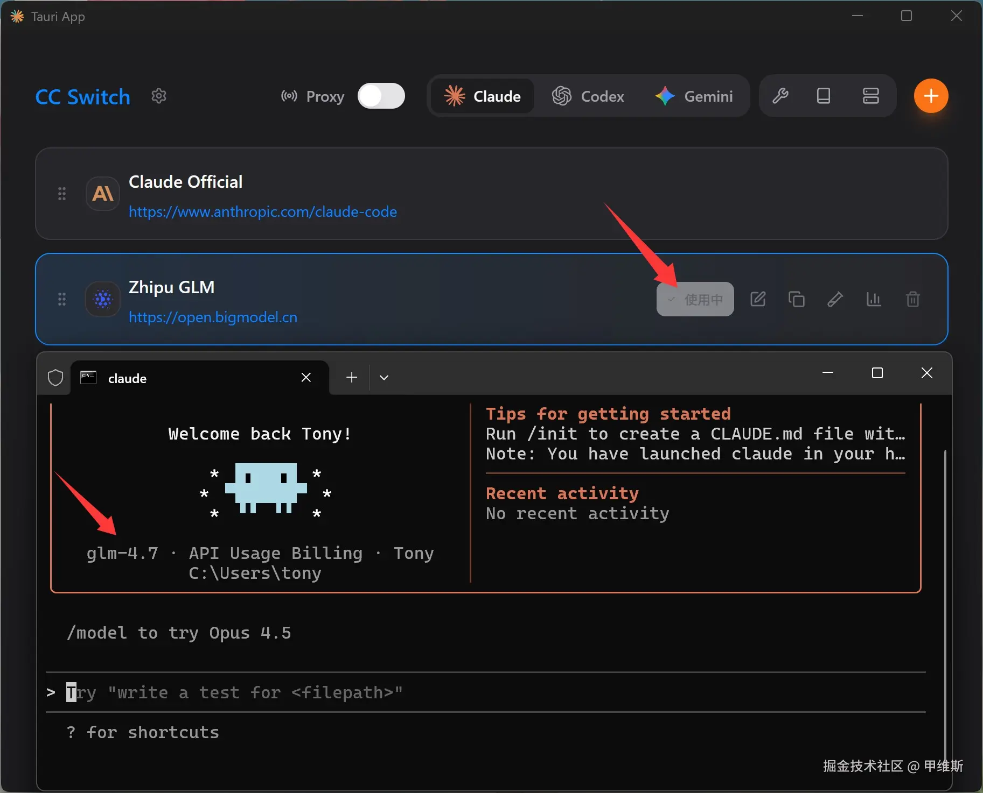The width and height of the screenshot is (983, 793).
Task: Click the "No recent activity" text
Action: (577, 514)
